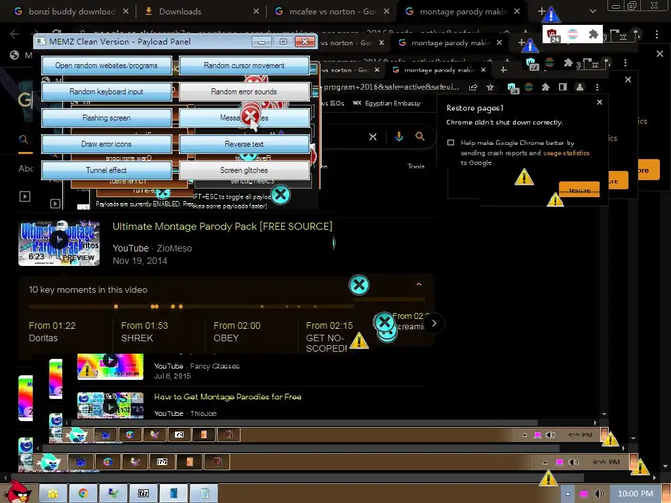Switch to the mcafee vs norton tab in the top tab strip

[x=332, y=12]
